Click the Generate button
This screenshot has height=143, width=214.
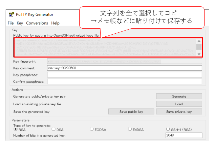[x=179, y=96]
